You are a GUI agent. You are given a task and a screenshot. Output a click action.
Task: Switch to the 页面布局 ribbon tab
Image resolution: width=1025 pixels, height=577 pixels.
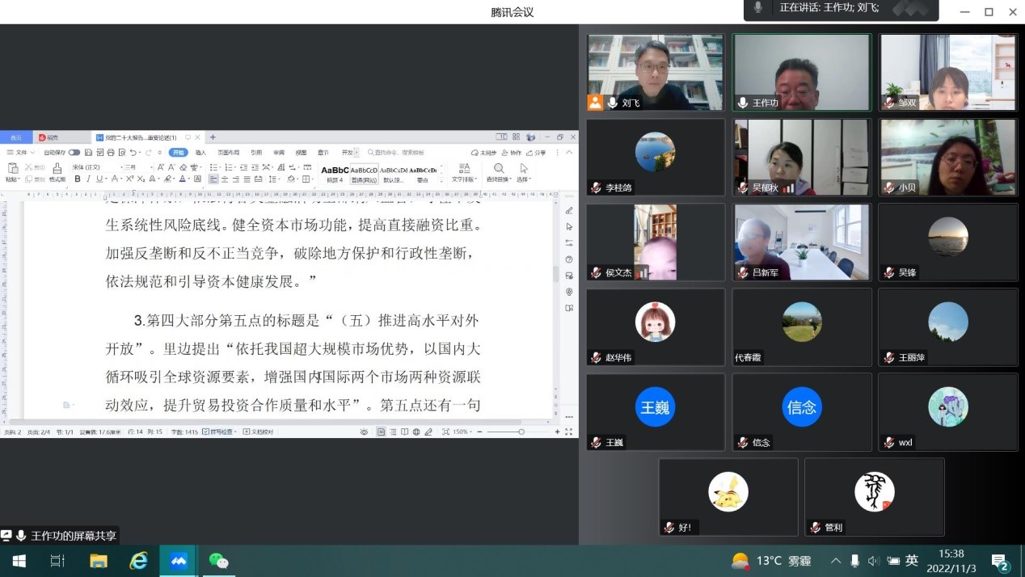coord(228,153)
